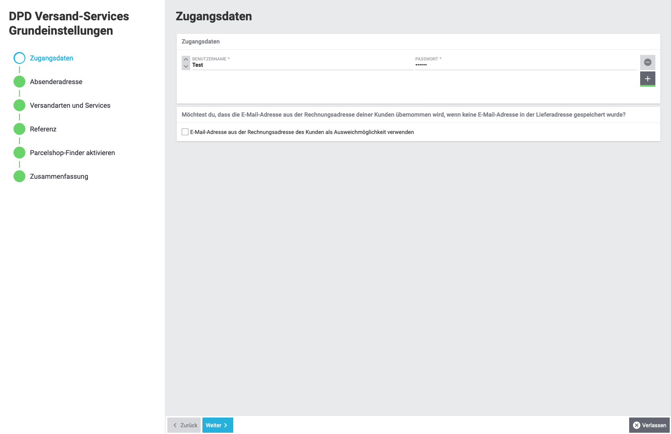
Task: Click the green Referenz step circle
Action: pyautogui.click(x=19, y=129)
